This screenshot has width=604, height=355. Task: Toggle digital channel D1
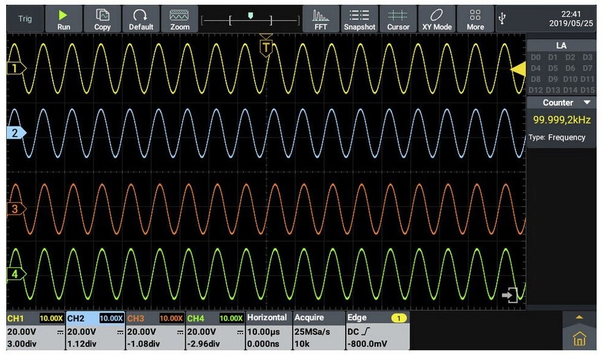click(x=553, y=57)
